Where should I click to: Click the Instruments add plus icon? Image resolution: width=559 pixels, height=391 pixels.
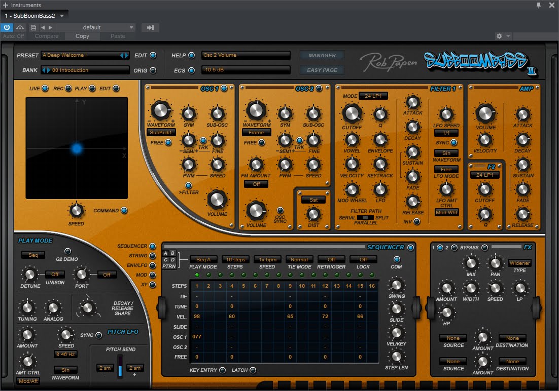click(6, 5)
